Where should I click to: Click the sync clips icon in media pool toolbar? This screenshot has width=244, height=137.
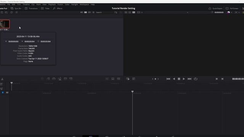(x=11, y=12)
